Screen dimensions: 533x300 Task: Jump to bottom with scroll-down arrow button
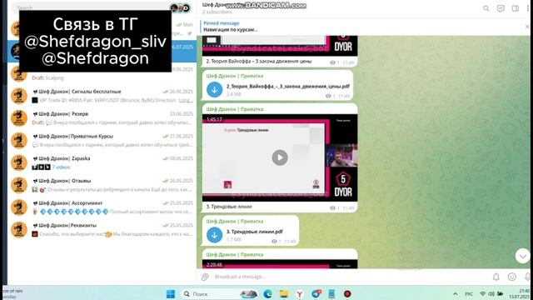[523, 256]
